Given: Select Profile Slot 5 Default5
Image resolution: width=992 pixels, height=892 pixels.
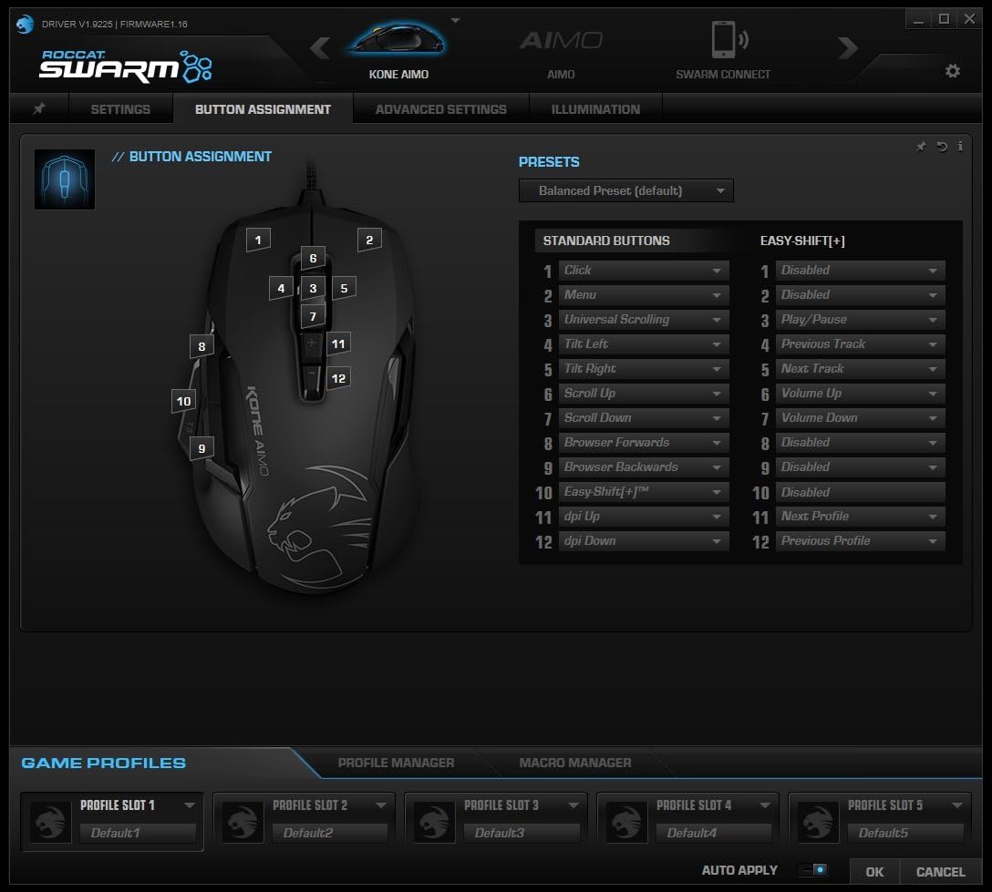Looking at the screenshot, I should [x=879, y=822].
